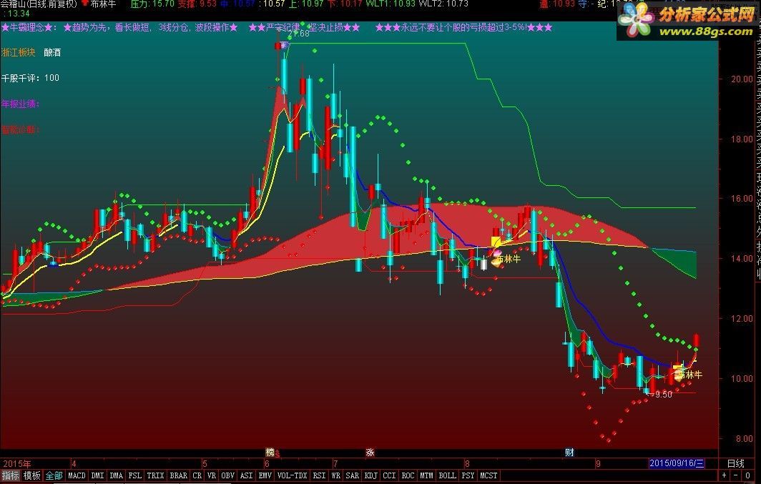Click the 榜 event marker on timeline

coord(270,453)
